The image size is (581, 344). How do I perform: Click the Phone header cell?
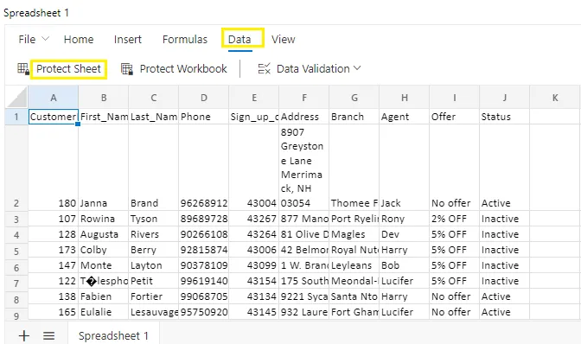click(204, 117)
